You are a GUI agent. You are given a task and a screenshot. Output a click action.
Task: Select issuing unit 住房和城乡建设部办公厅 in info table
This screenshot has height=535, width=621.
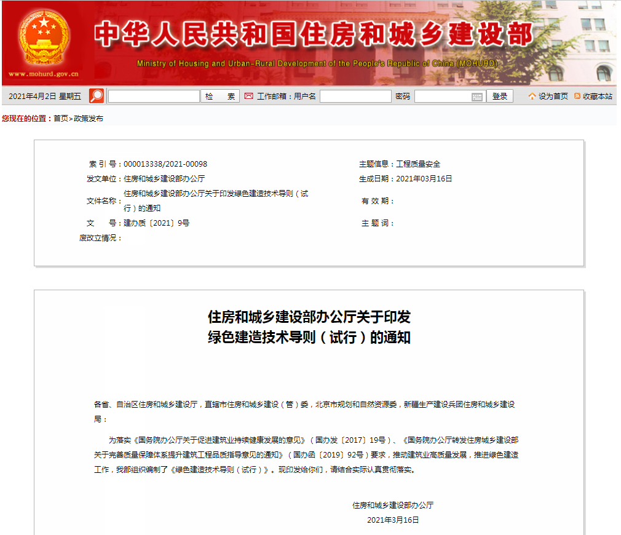(x=164, y=178)
